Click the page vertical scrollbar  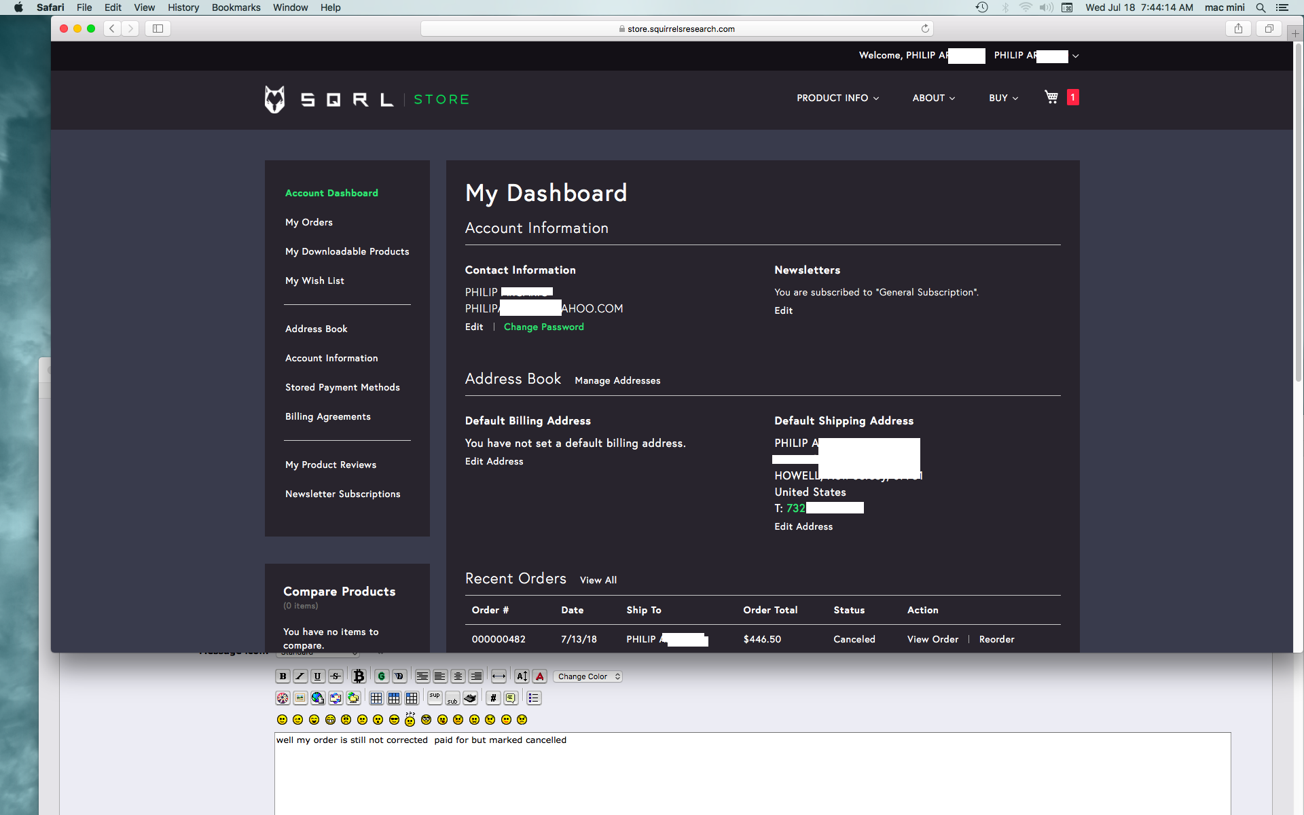tap(1299, 212)
